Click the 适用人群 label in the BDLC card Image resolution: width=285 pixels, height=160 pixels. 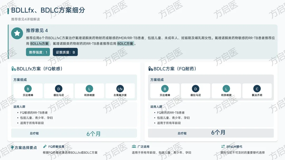(156, 107)
